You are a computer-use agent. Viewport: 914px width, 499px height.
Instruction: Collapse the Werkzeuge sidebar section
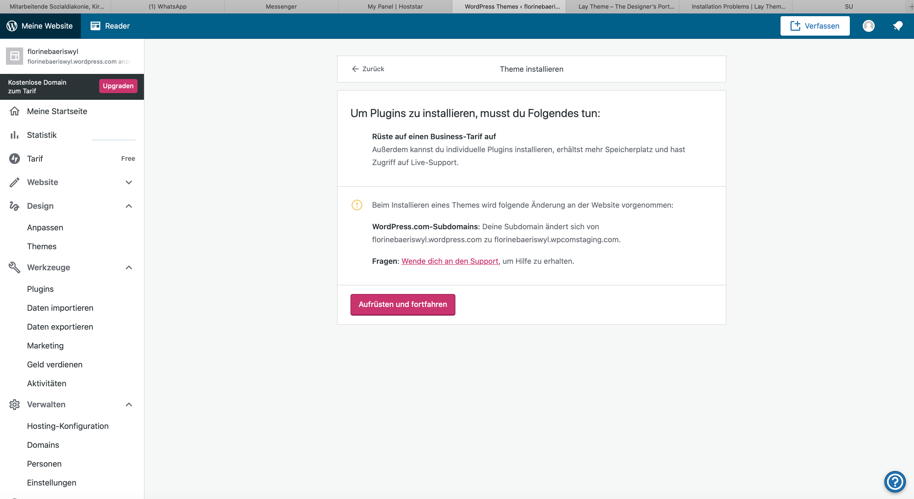coord(129,268)
